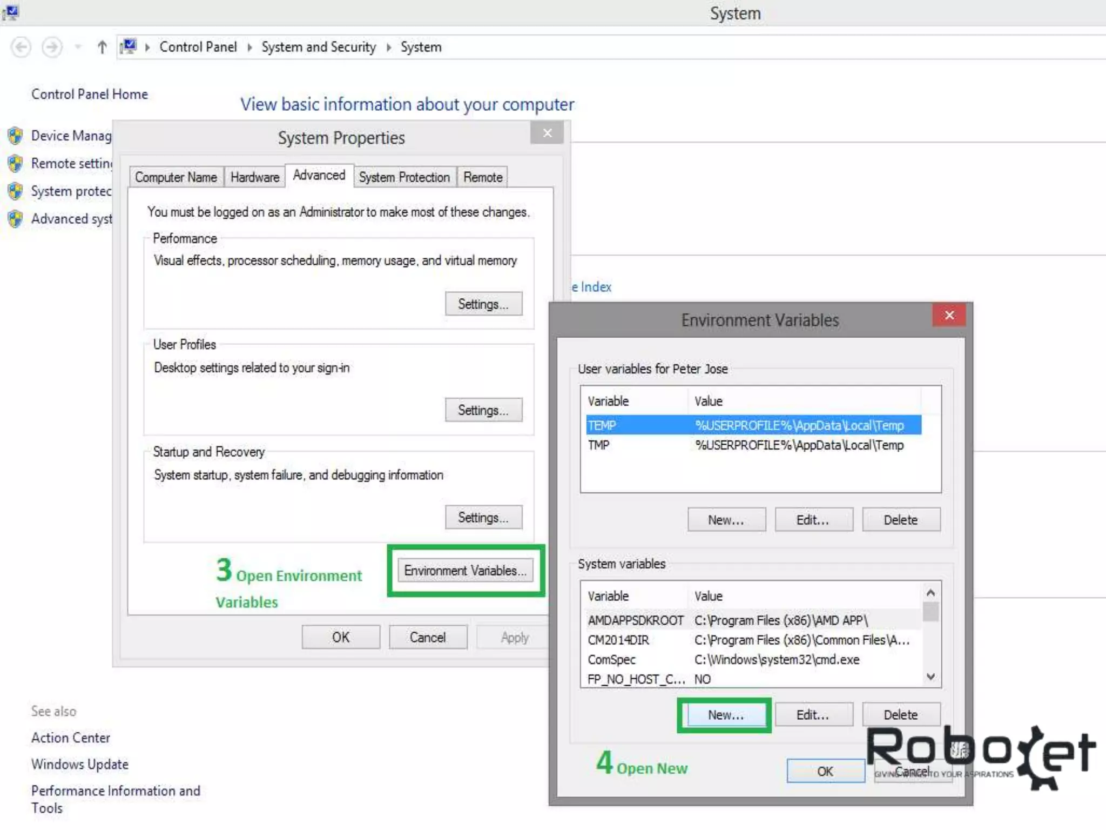This screenshot has width=1106, height=830.
Task: Switch to the Hardware tab
Action: [254, 177]
